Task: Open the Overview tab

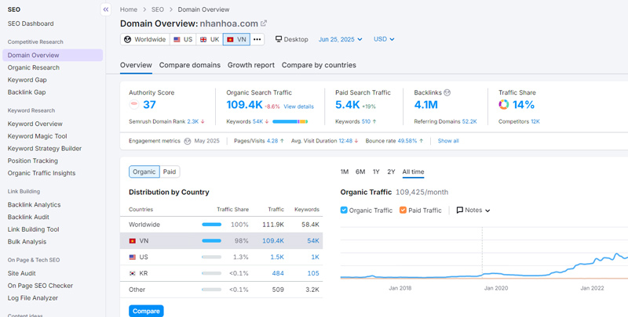Action: pos(136,65)
